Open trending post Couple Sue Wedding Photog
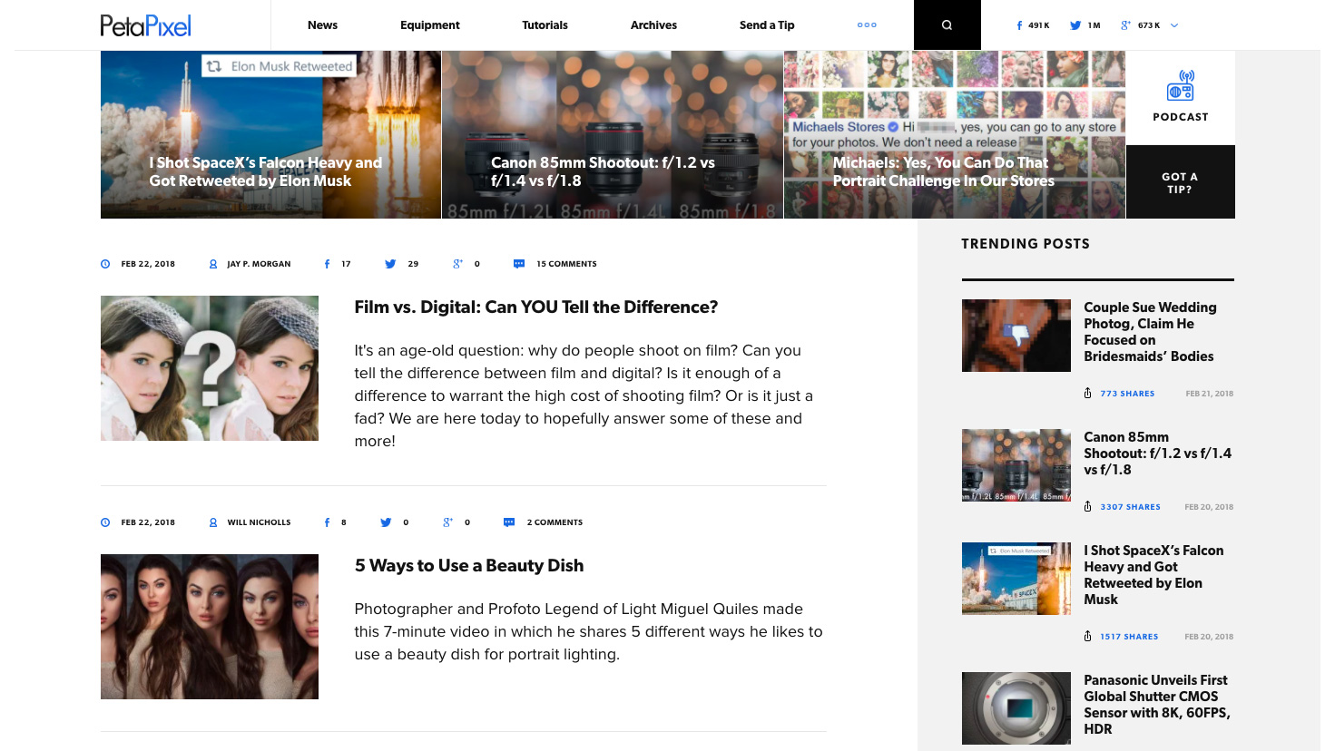The width and height of the screenshot is (1335, 751). click(x=1150, y=332)
